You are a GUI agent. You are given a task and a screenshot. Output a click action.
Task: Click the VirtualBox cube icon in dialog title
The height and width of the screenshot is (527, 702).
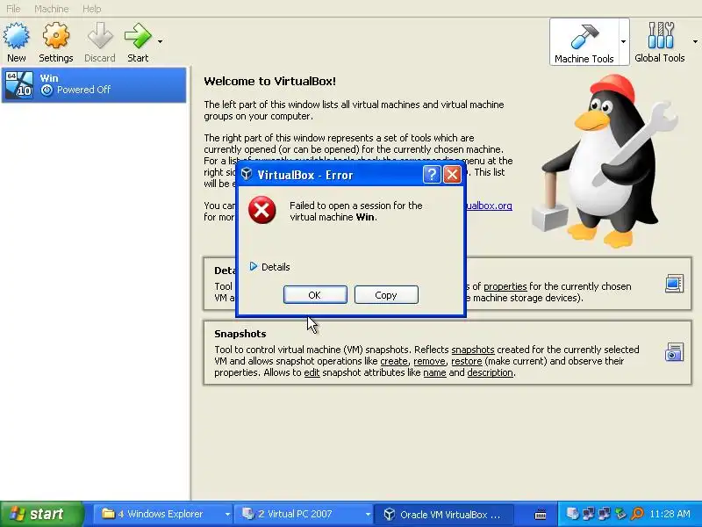247,174
